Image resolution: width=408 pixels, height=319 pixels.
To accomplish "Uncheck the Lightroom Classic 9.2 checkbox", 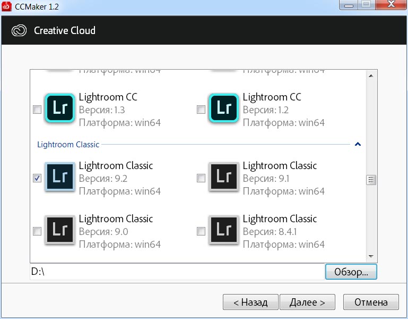I will pos(37,178).
